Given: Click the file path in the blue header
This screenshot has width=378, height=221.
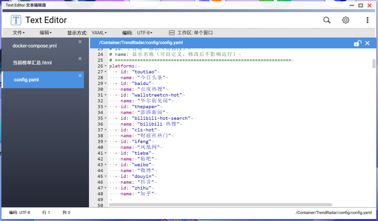Looking at the screenshot, I should pos(141,42).
